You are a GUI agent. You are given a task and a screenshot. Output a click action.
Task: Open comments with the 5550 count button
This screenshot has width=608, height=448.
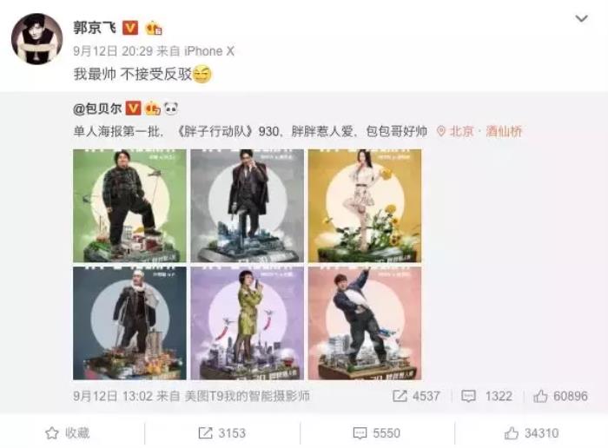[x=376, y=433]
